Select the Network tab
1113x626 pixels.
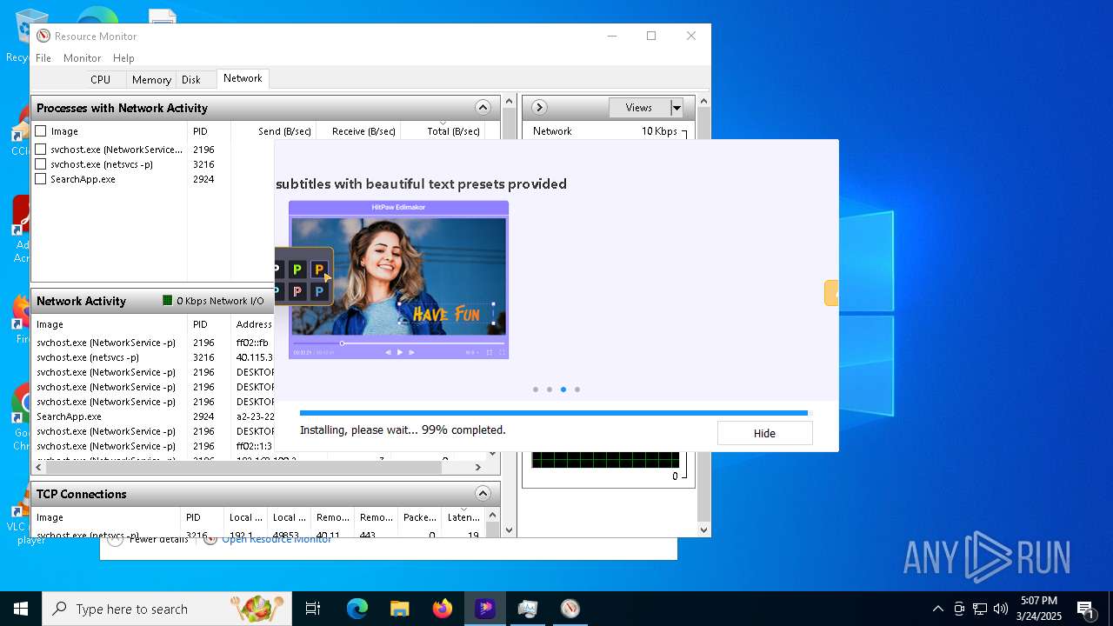pyautogui.click(x=243, y=78)
